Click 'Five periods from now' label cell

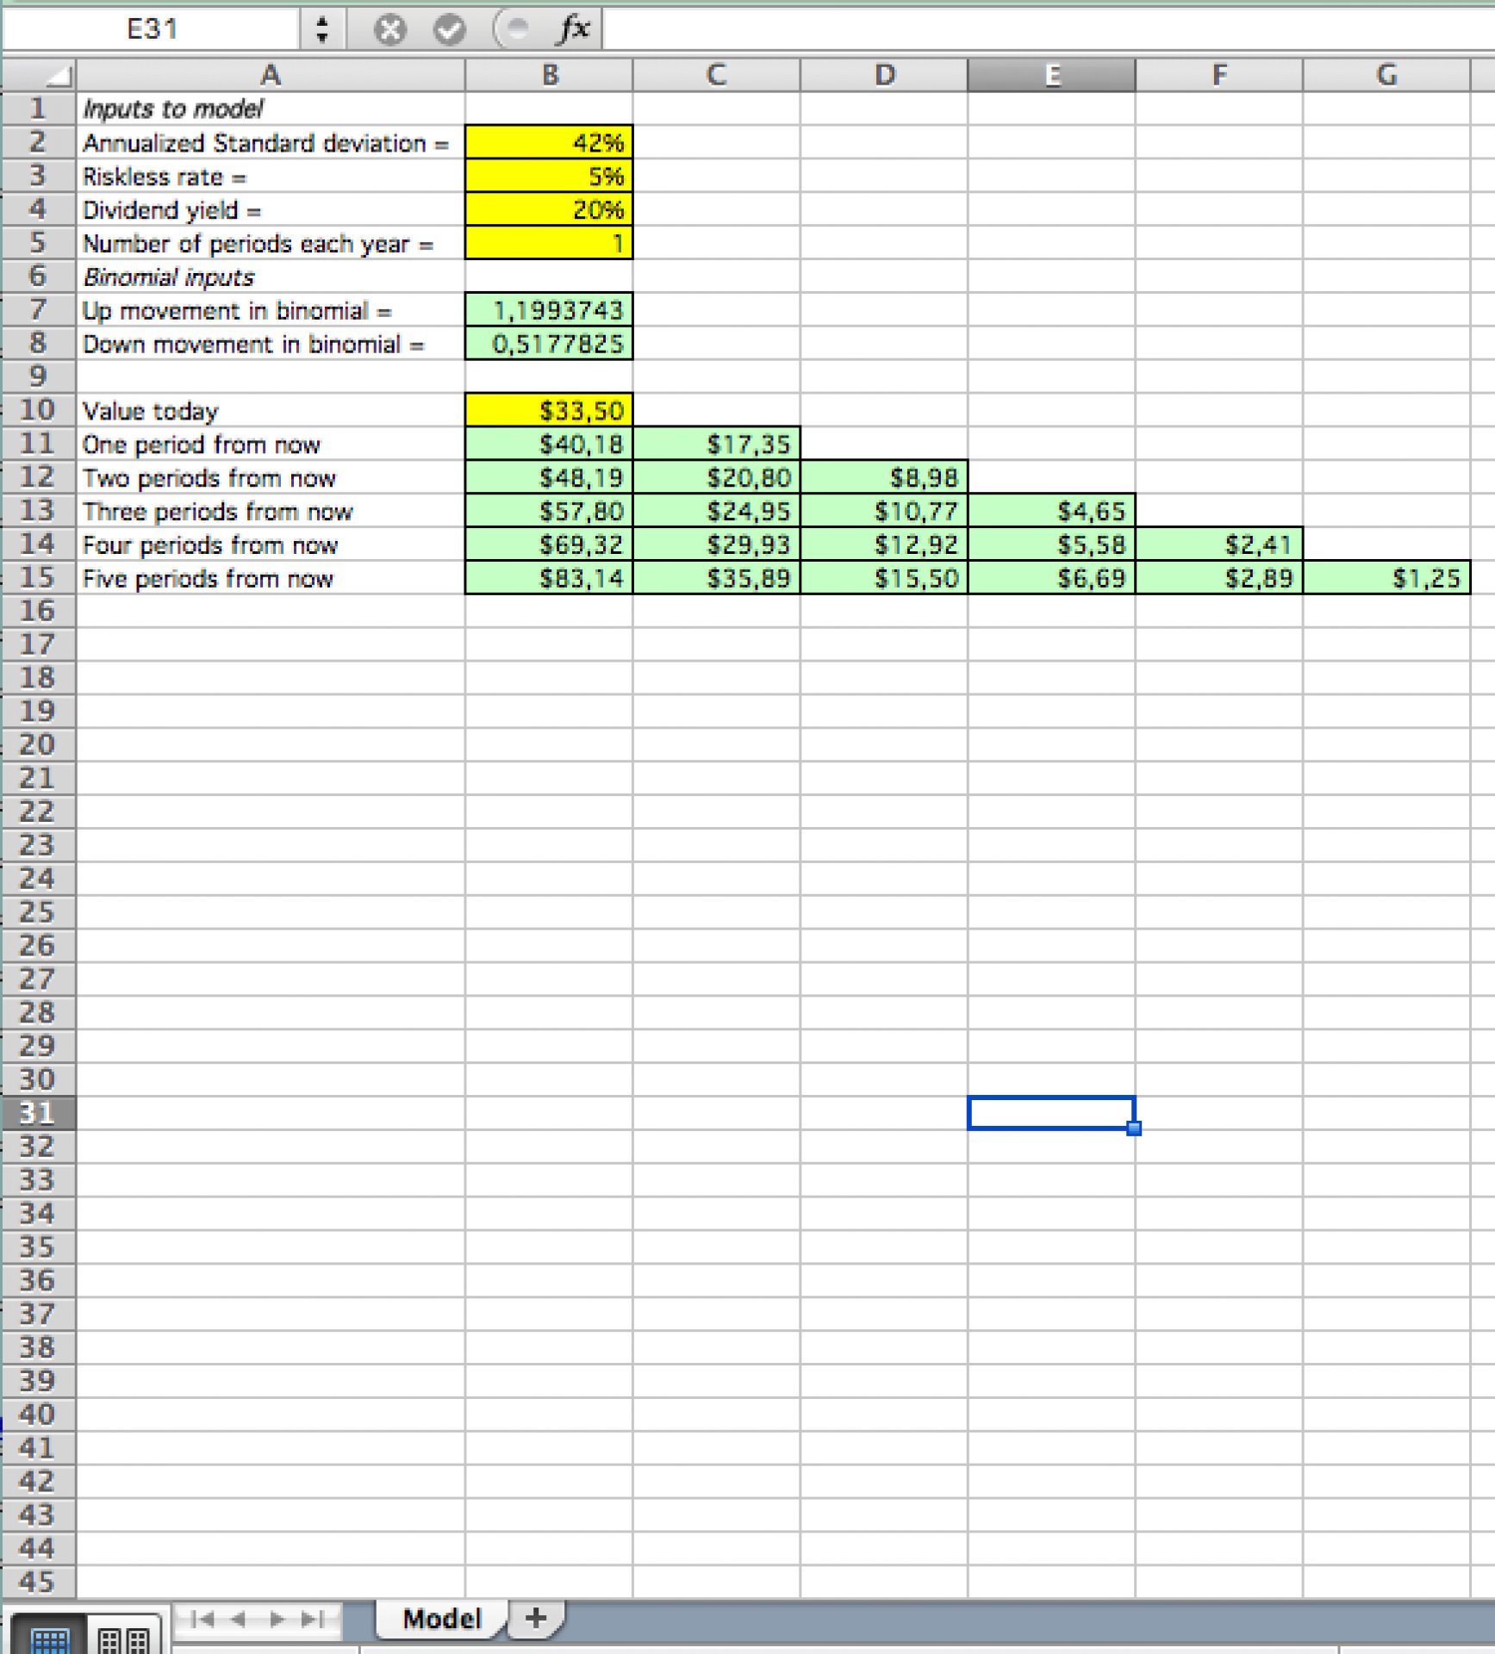(x=271, y=578)
